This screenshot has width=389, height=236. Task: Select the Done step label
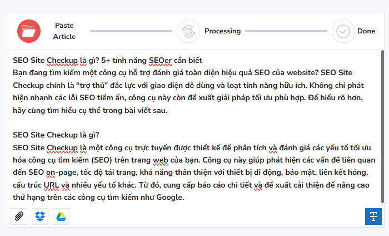click(366, 31)
